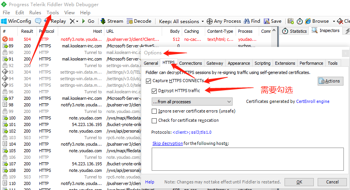This screenshot has height=190, width=350.
Task: Launch browser with the Browse button
Action: [317, 21]
